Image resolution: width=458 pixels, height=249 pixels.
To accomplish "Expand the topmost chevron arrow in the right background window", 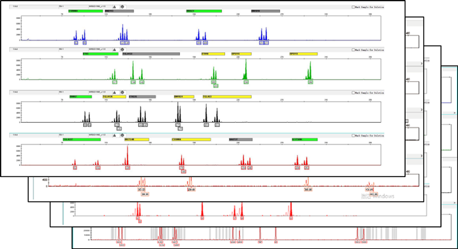I will pos(421,63).
